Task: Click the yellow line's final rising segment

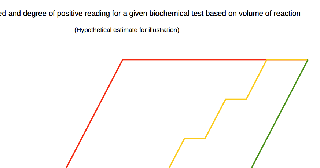Action: (257, 79)
